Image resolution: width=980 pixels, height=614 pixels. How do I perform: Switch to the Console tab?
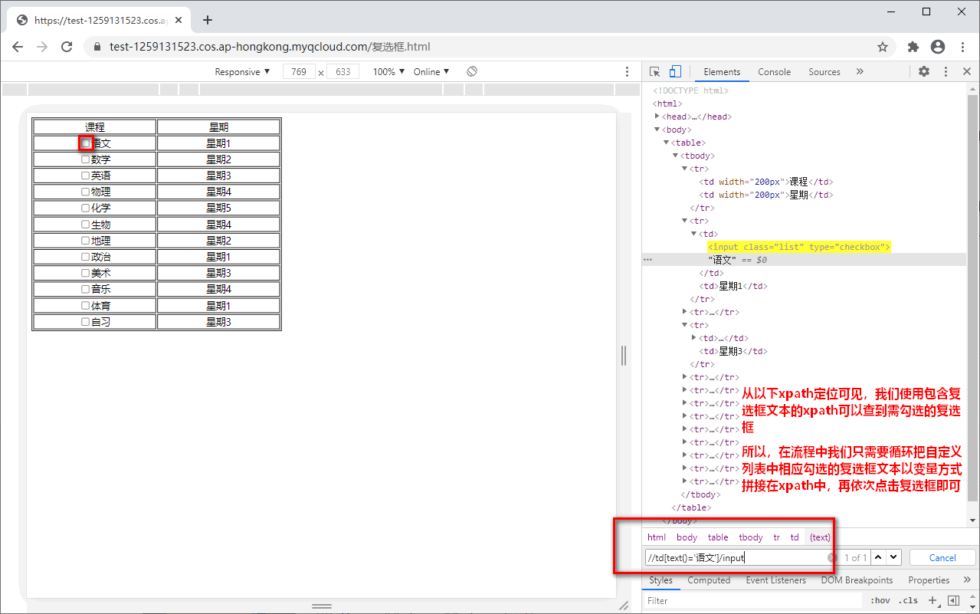(774, 71)
